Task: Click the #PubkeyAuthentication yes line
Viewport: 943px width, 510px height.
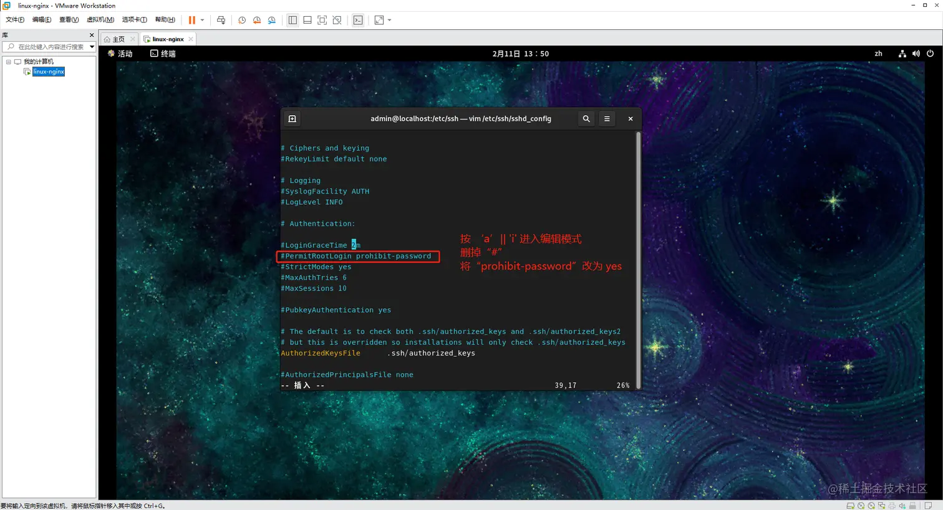Action: (336, 310)
